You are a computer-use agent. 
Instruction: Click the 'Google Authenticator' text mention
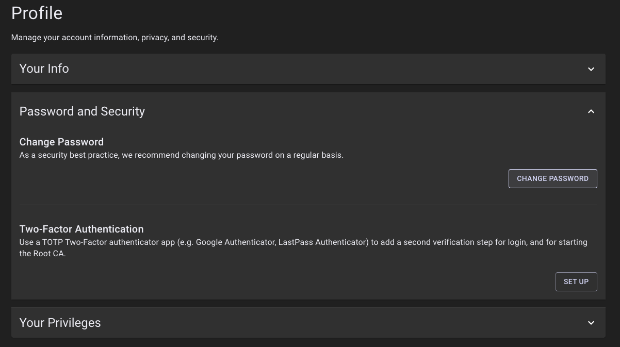coord(235,242)
